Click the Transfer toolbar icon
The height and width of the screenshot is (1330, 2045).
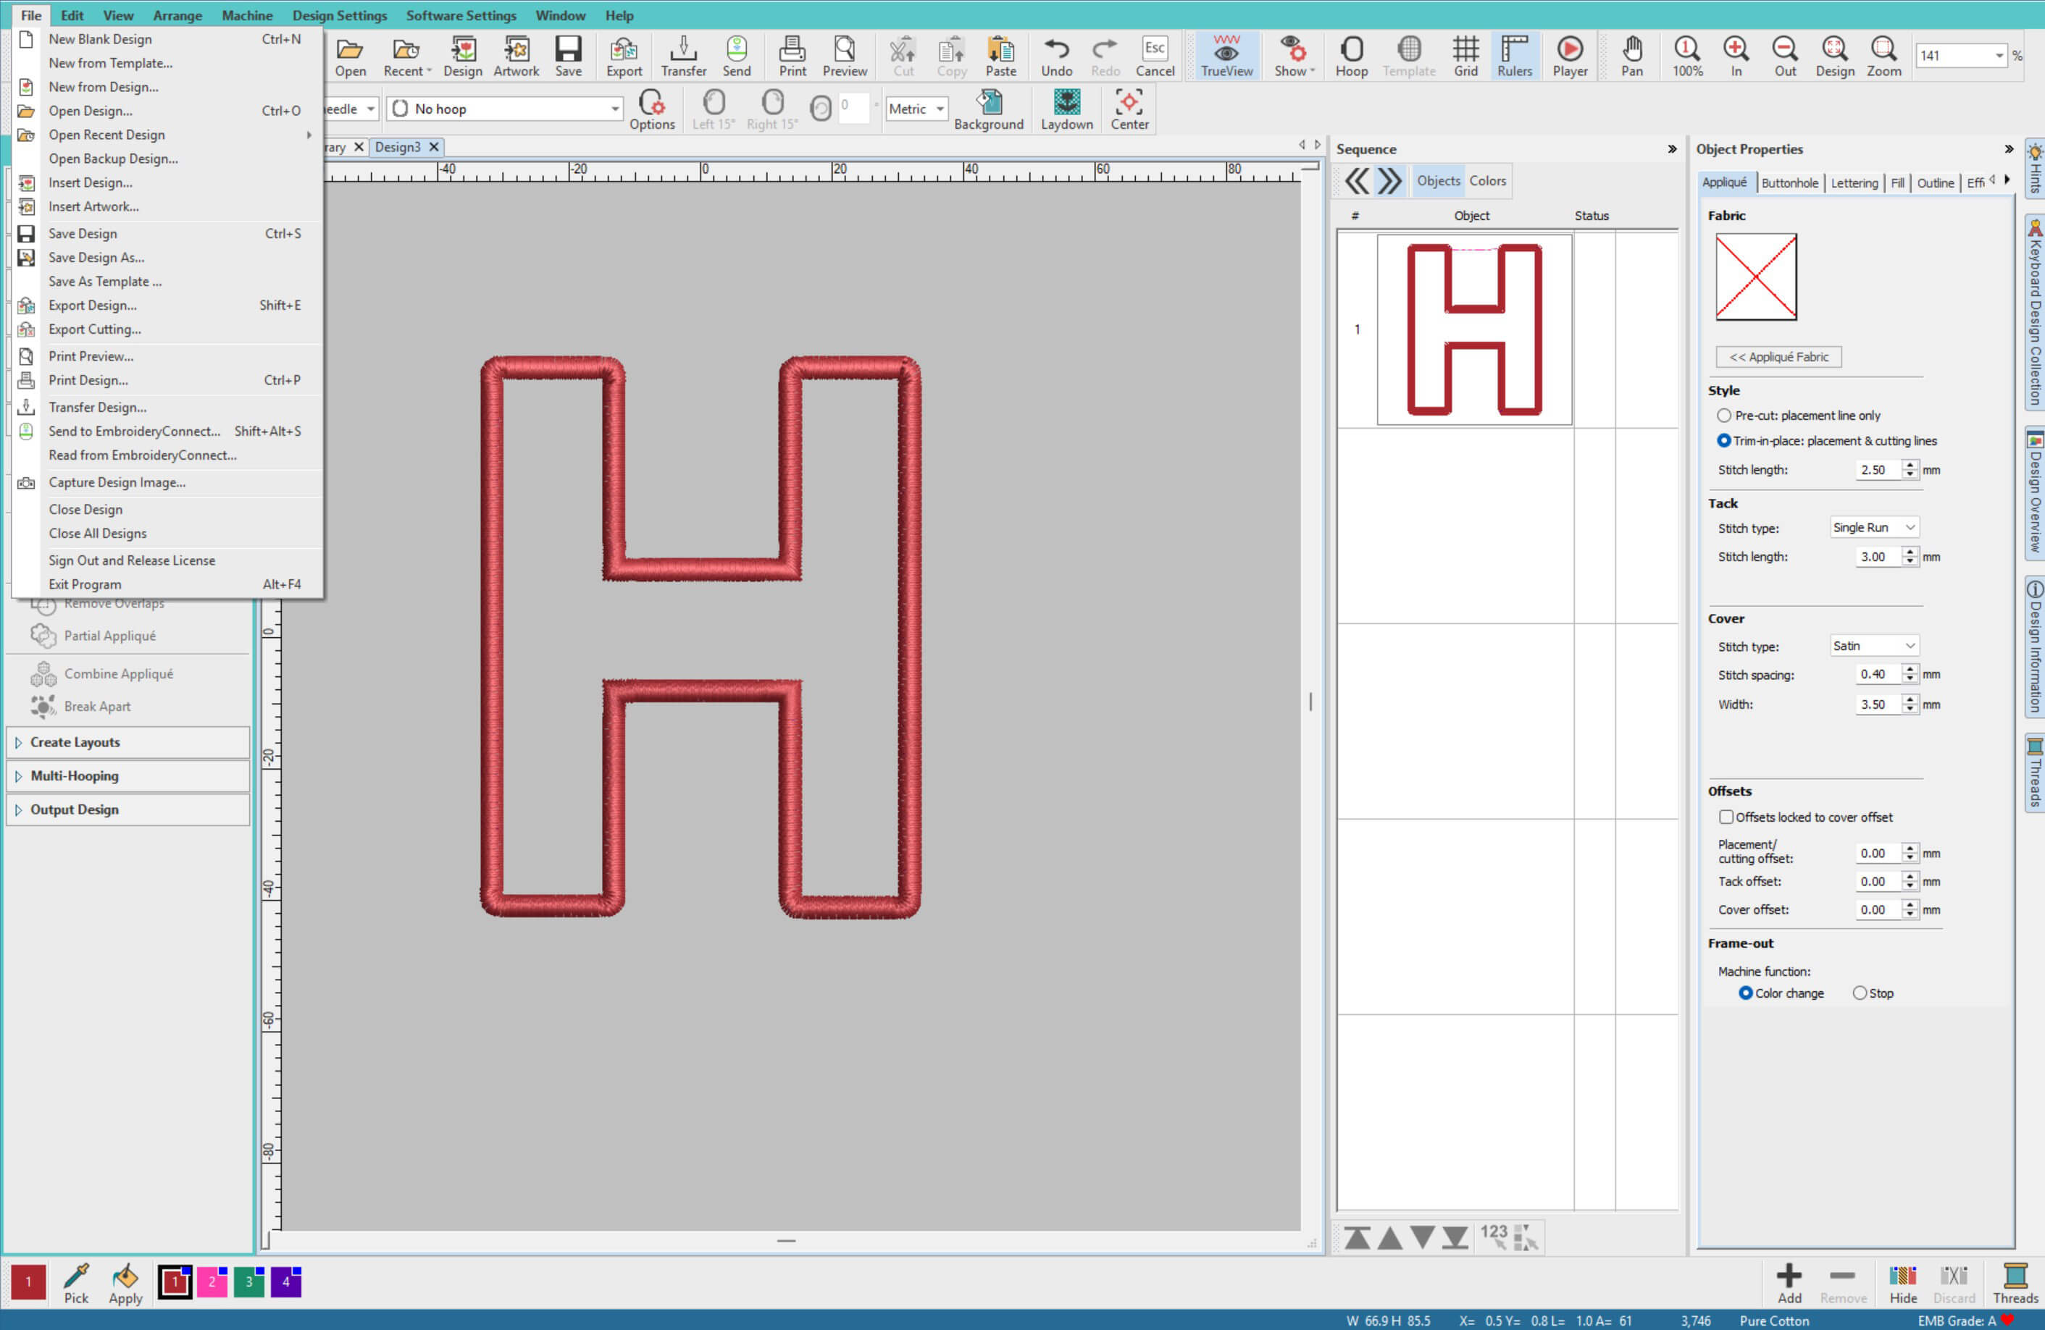click(683, 56)
